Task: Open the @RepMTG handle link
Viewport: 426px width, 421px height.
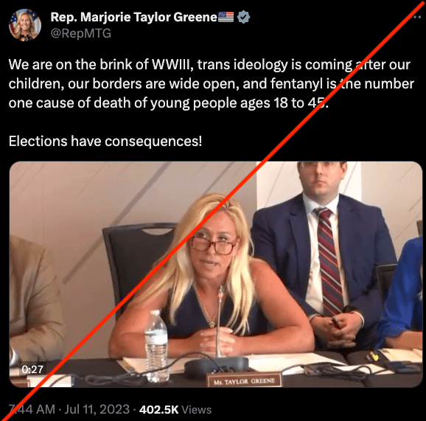Action: click(81, 33)
